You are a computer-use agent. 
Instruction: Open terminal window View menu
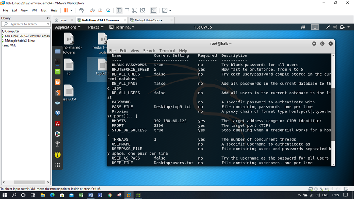[134, 51]
